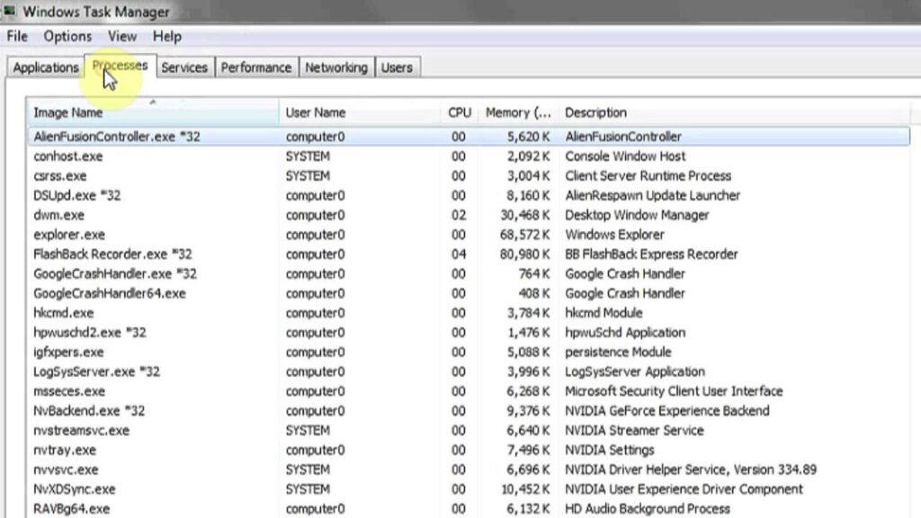Click 30,468 K memory value

pyautogui.click(x=525, y=215)
